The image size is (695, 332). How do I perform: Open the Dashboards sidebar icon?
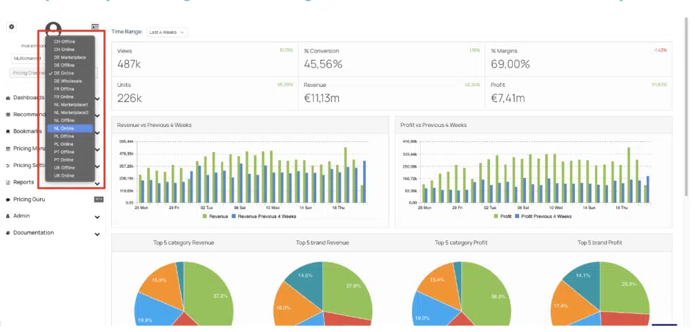coord(8,98)
